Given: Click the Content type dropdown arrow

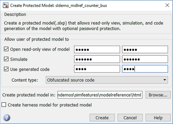Looking at the screenshot, I should point(165,80).
